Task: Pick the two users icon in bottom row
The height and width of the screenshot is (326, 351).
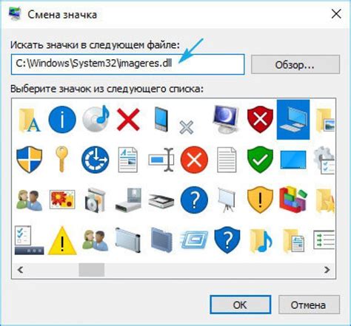Action: 95,240
